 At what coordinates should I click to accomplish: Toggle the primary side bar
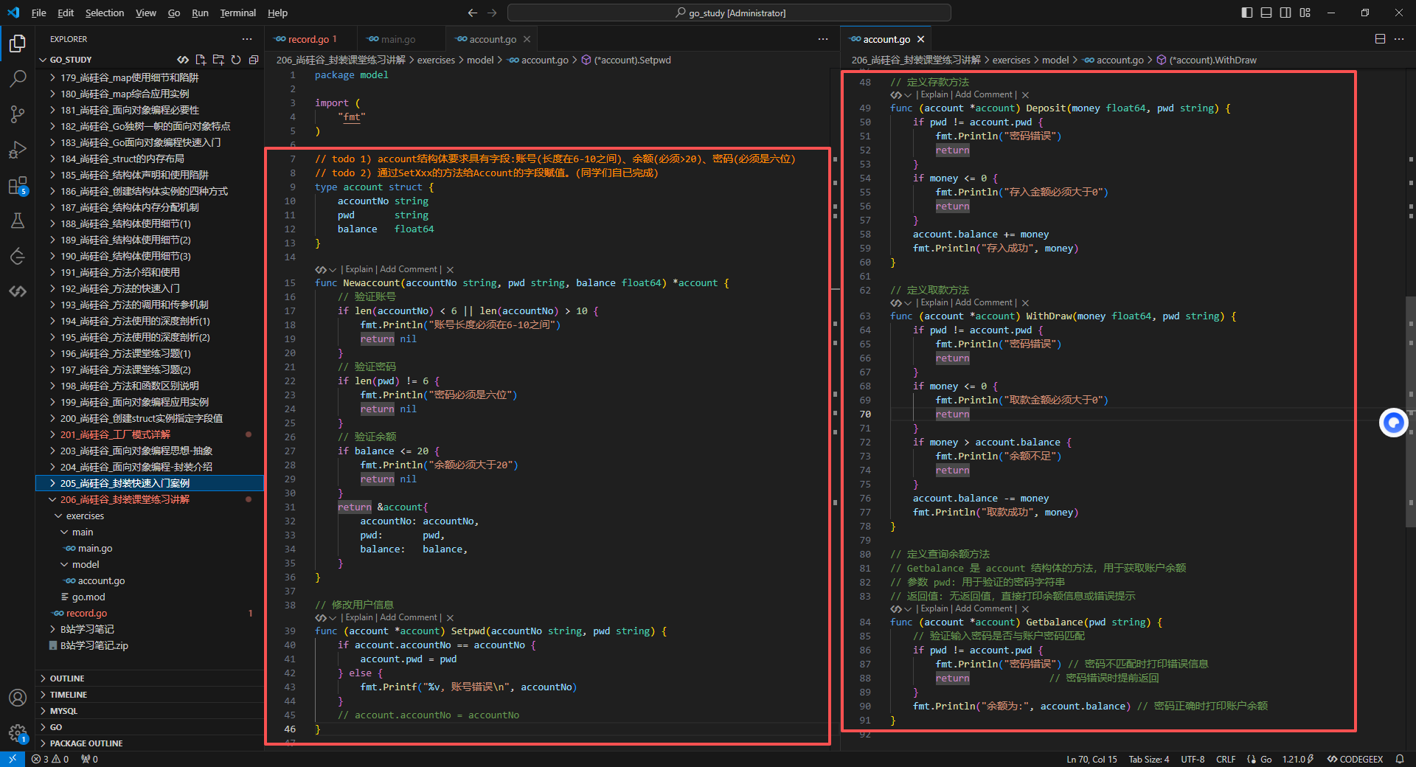point(1247,13)
